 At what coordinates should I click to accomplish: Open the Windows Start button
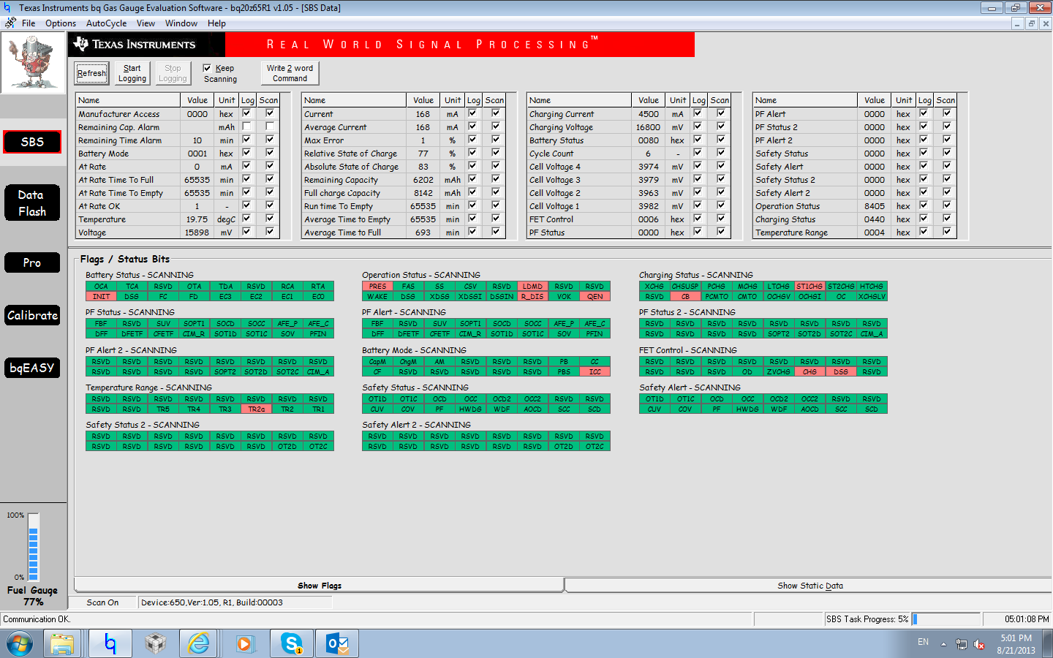tap(20, 644)
